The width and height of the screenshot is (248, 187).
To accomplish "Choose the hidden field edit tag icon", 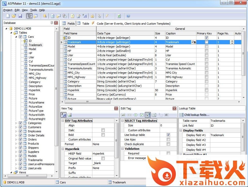I will [x=166, y=115].
